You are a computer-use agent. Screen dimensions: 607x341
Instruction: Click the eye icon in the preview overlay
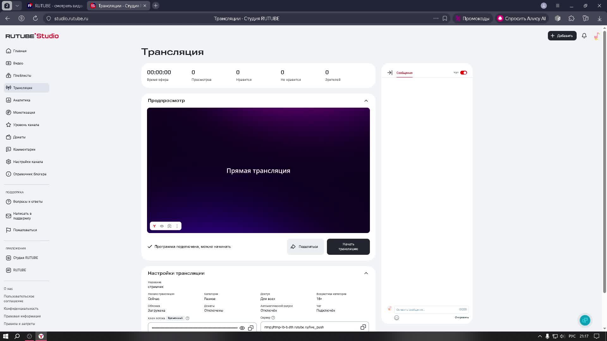pyautogui.click(x=162, y=226)
